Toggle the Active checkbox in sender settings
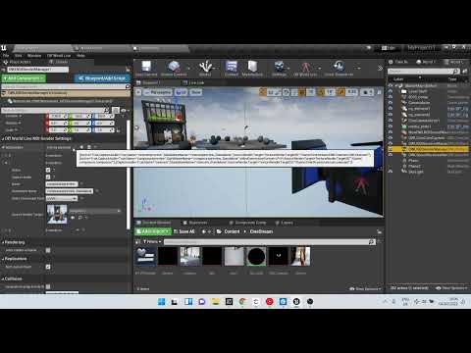 pyautogui.click(x=48, y=170)
